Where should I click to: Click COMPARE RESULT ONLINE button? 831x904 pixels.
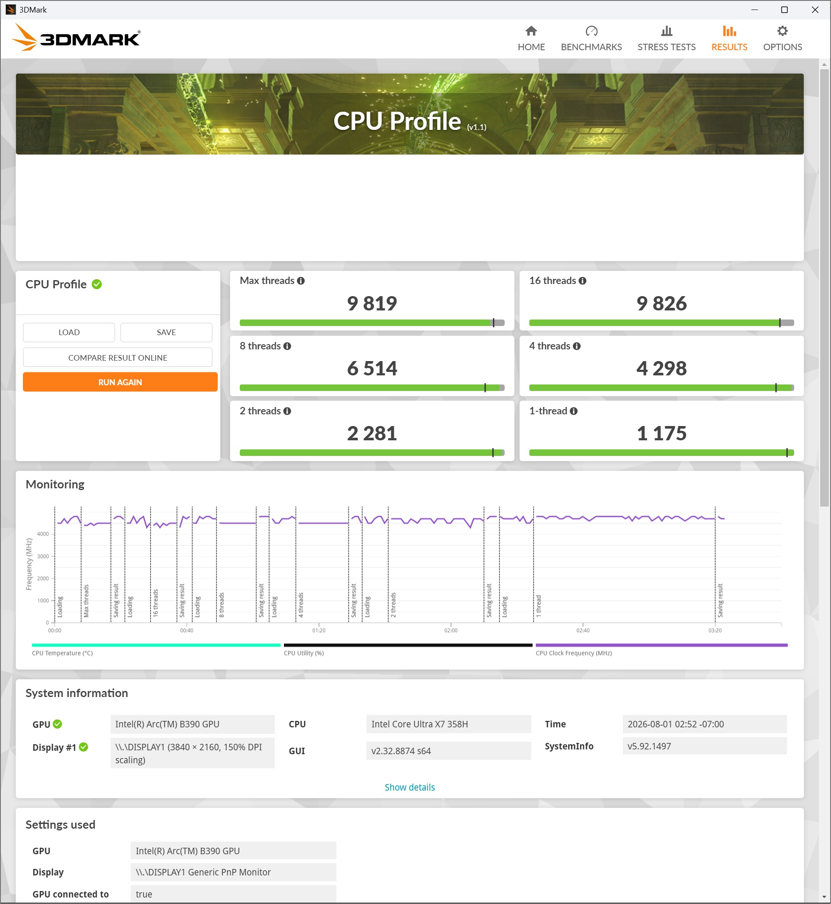coord(117,358)
